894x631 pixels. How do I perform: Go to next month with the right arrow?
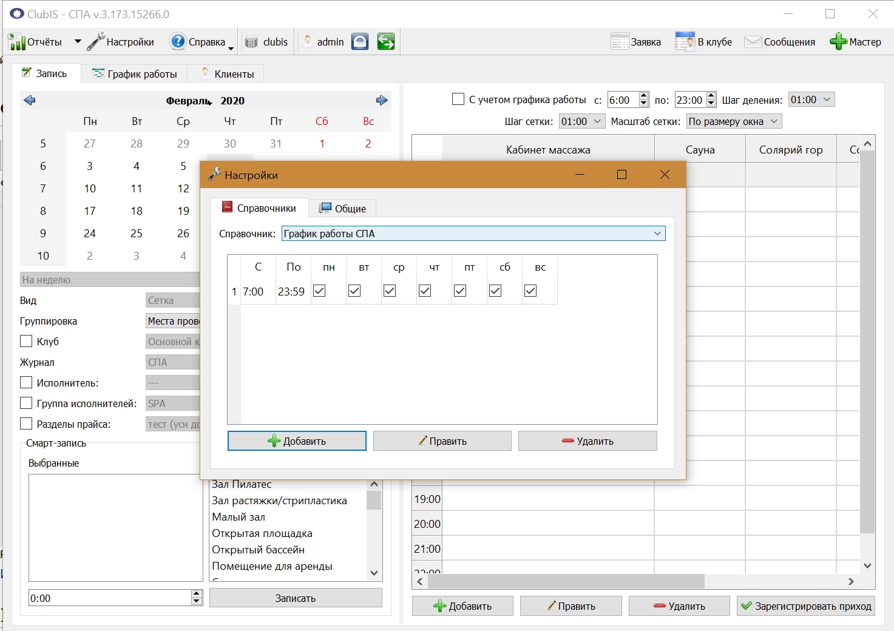pos(382,100)
